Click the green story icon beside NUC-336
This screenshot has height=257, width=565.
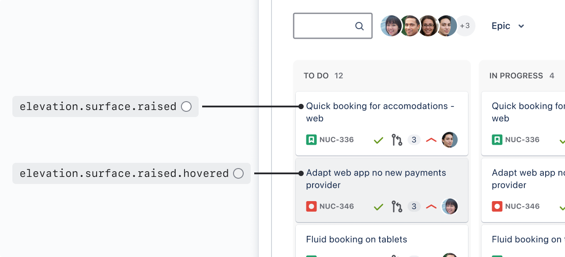pyautogui.click(x=311, y=140)
